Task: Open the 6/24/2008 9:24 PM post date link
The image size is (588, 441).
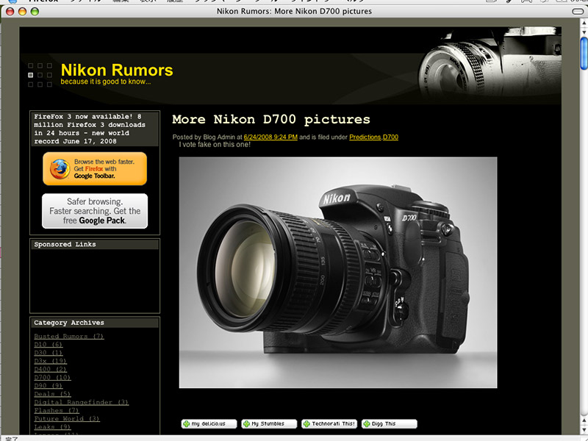Action: [270, 137]
